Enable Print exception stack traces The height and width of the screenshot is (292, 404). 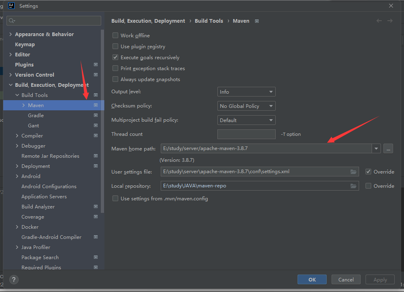tap(115, 68)
